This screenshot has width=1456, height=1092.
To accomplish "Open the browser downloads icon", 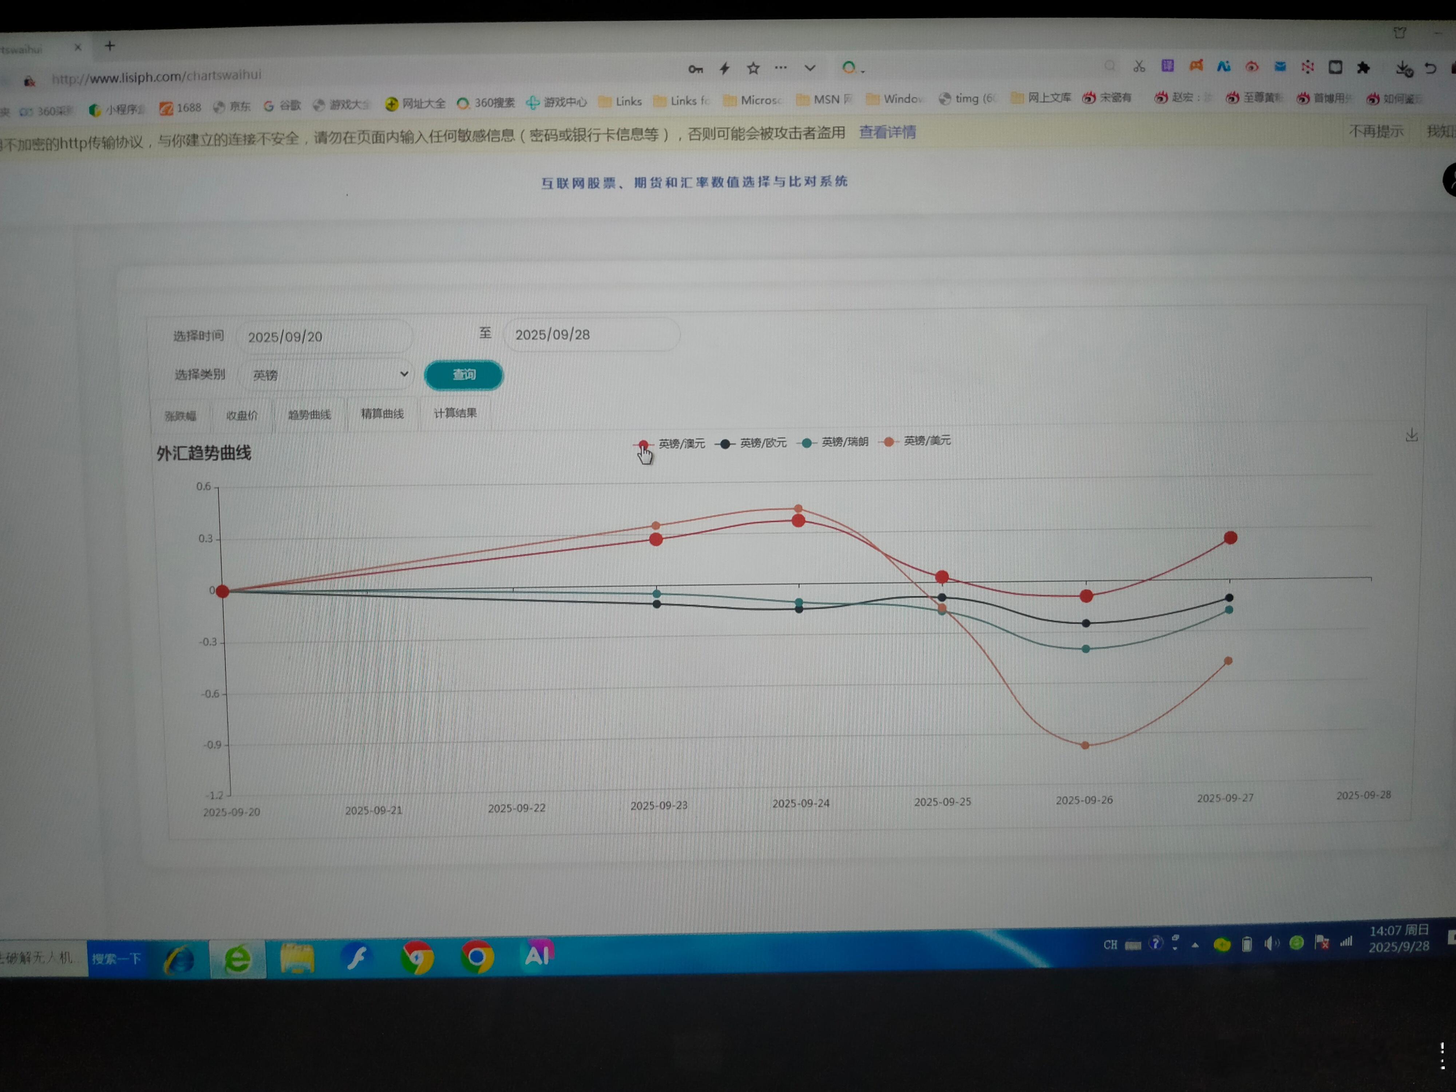I will (x=1403, y=68).
